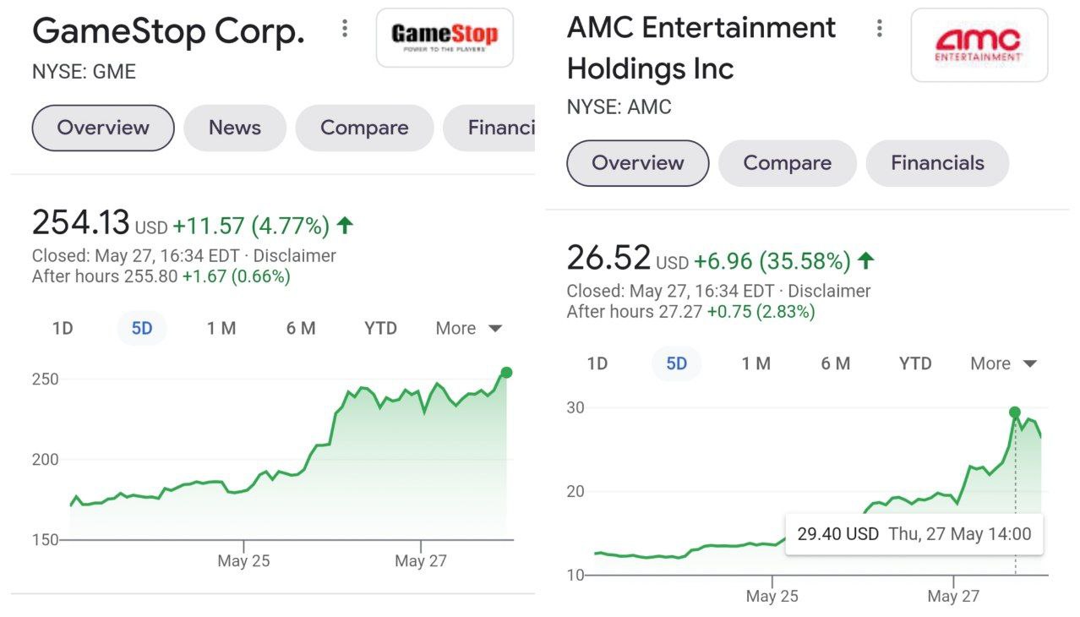Click the AMC Entertainment logo
This screenshot has width=1080, height=617.
(979, 46)
